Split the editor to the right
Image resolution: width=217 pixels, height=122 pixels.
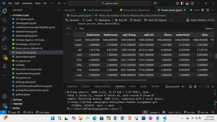click(x=208, y=10)
